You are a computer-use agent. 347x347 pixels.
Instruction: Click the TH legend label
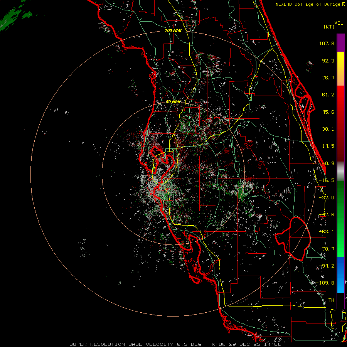point(331,300)
